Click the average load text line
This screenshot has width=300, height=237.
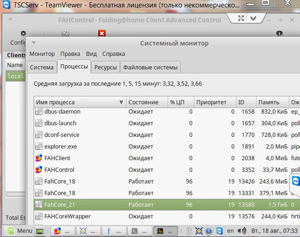click(x=118, y=84)
